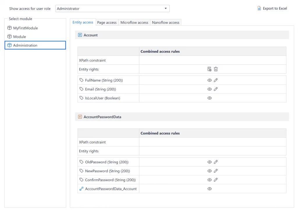Click Export to Excel
This screenshot has height=212, width=298.
(x=275, y=8)
